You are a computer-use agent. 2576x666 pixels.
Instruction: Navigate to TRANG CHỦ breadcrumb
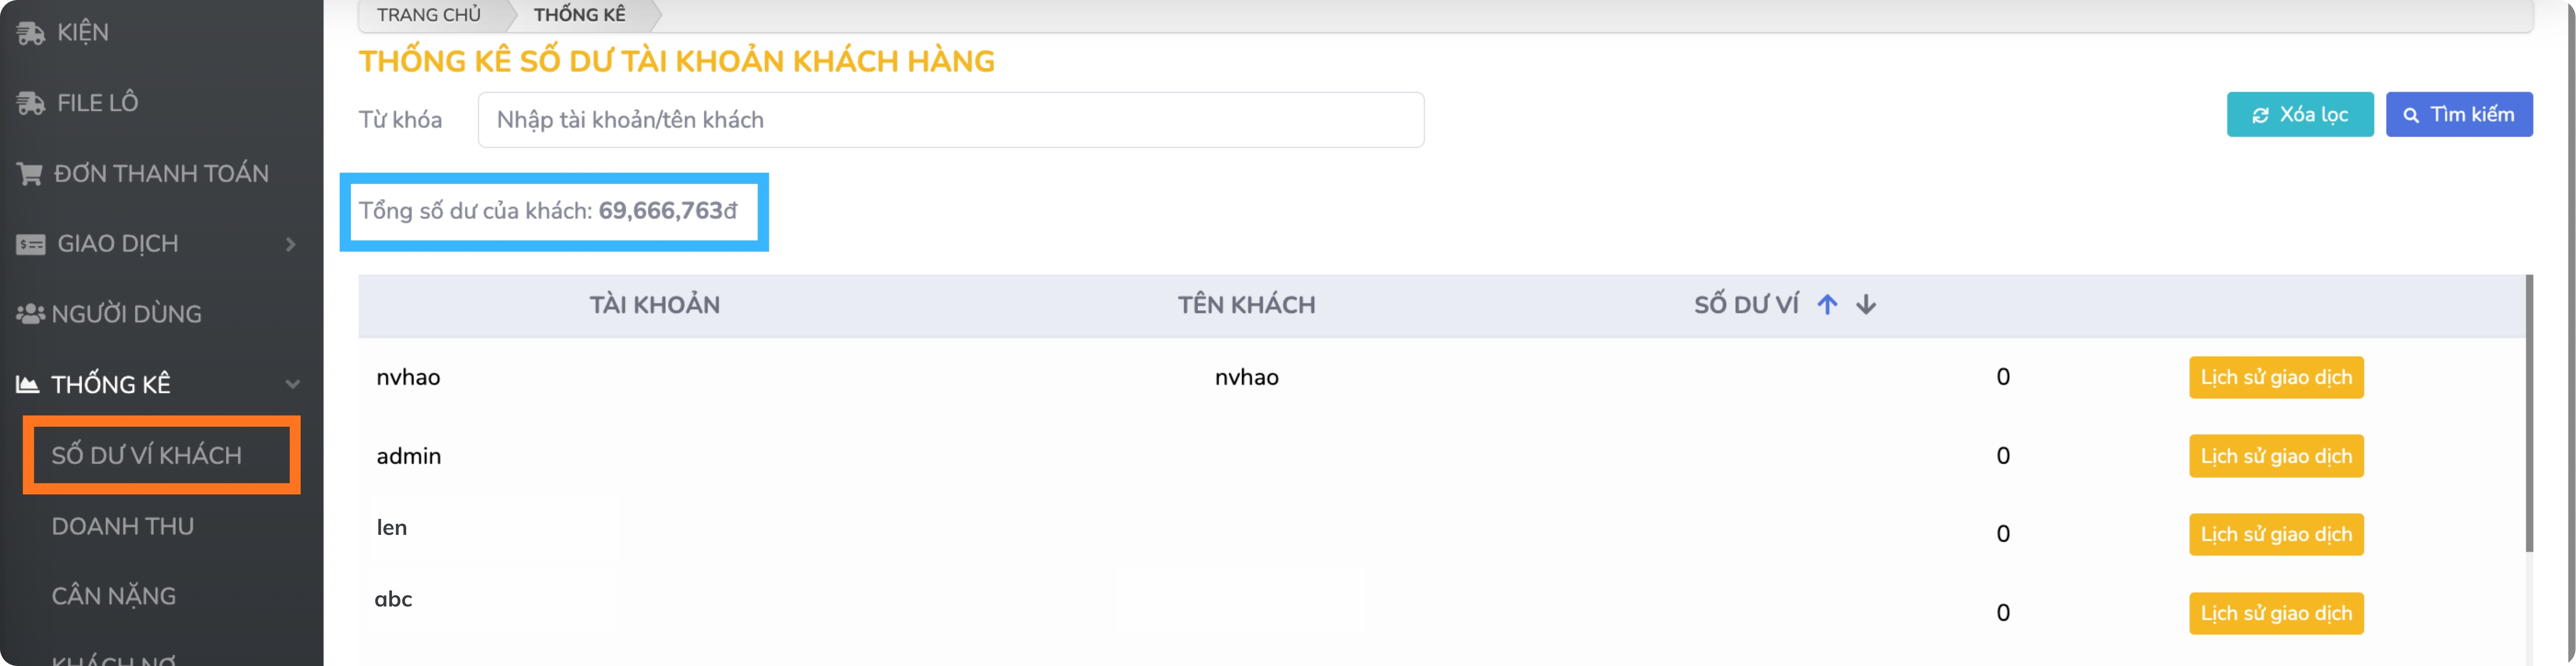pyautogui.click(x=429, y=15)
